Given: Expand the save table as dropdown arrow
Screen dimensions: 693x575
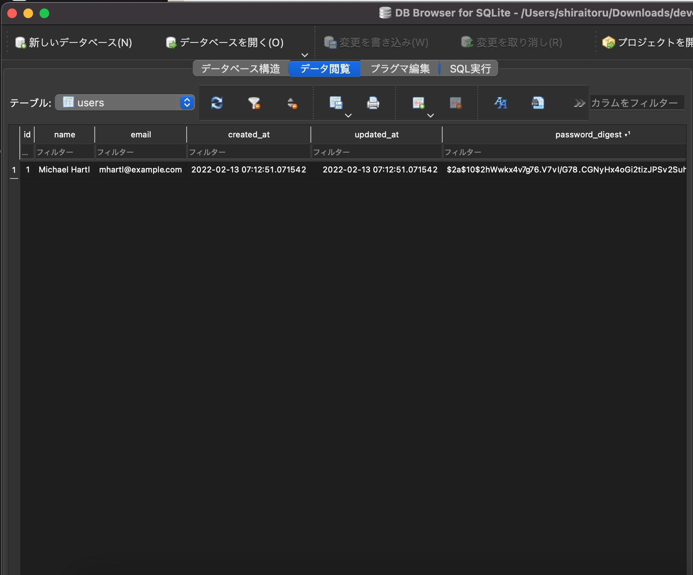Looking at the screenshot, I should click(348, 116).
